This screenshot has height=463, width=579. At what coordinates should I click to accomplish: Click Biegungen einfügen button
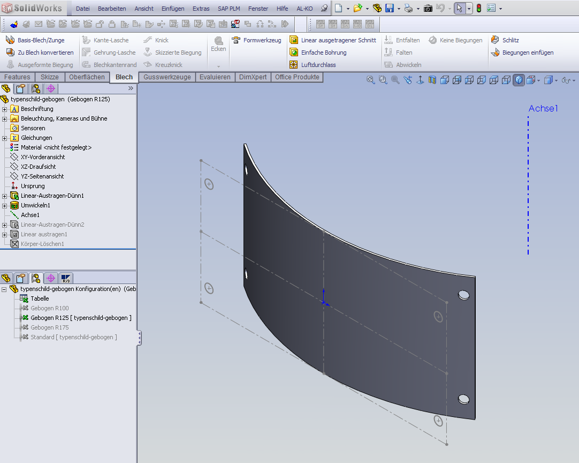(x=527, y=53)
